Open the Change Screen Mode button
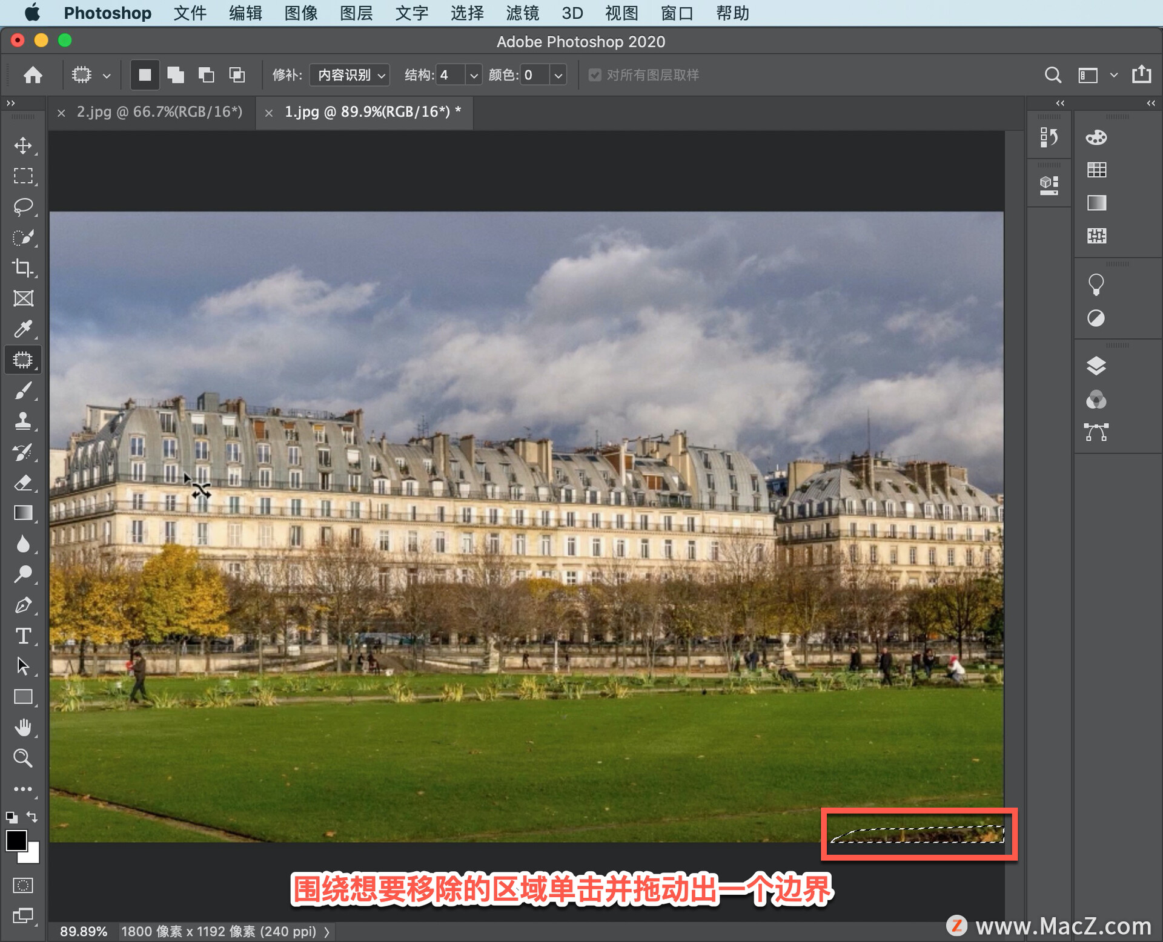Image resolution: width=1163 pixels, height=942 pixels. [23, 916]
